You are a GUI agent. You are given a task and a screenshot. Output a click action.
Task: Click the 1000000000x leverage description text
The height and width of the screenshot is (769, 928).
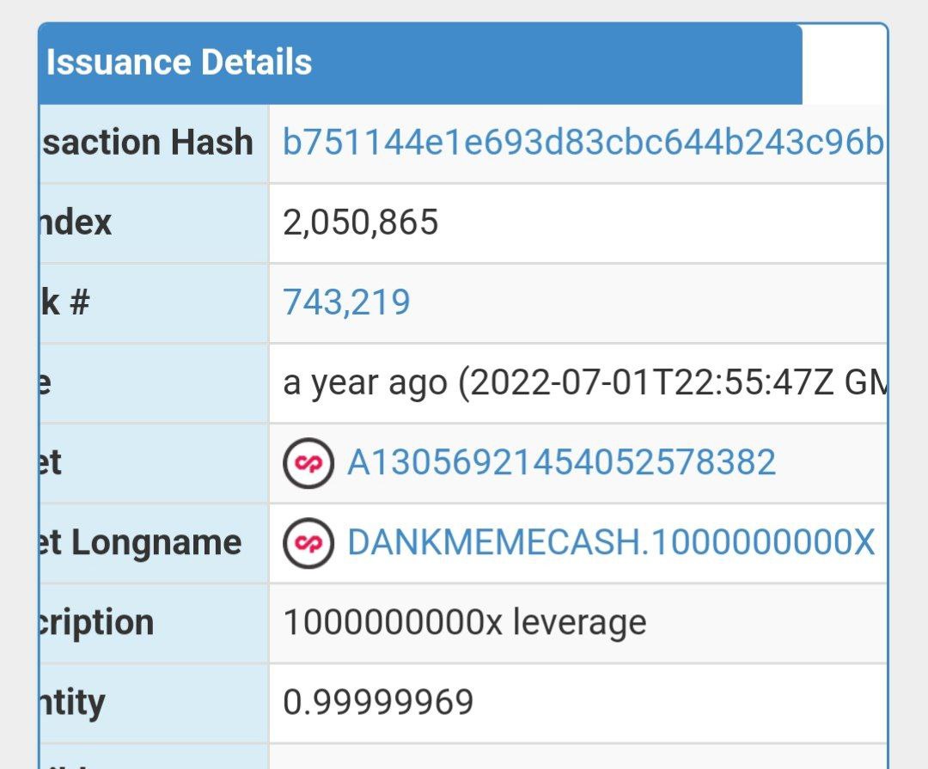(x=464, y=622)
